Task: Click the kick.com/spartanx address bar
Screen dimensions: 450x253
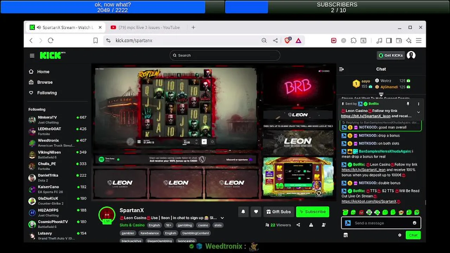Action: click(x=183, y=40)
